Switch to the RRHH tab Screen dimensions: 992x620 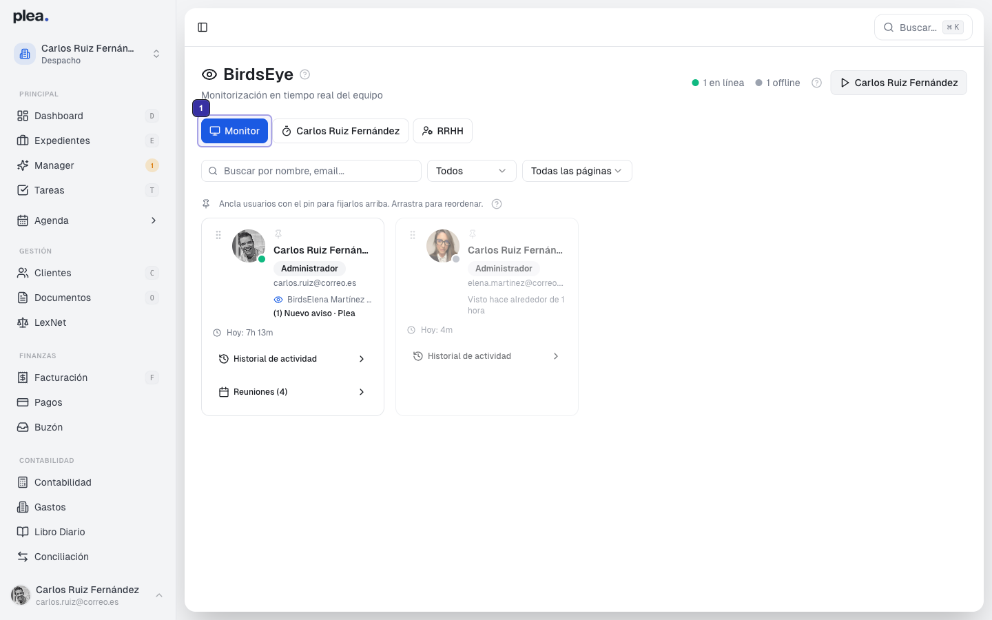(442, 131)
